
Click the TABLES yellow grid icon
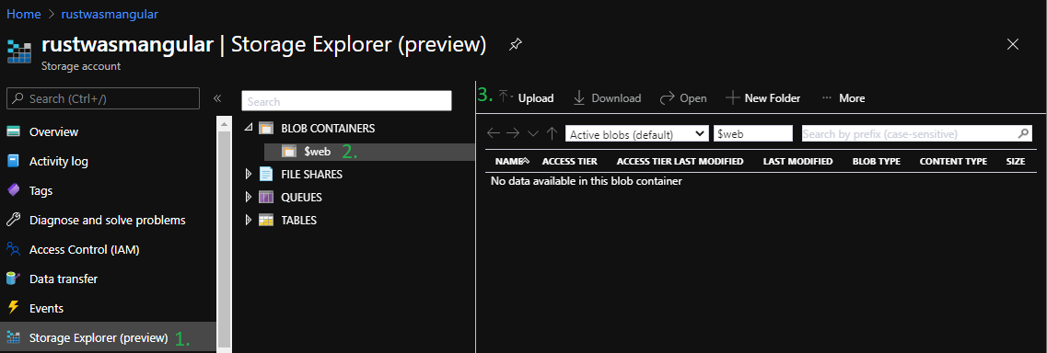pos(266,220)
